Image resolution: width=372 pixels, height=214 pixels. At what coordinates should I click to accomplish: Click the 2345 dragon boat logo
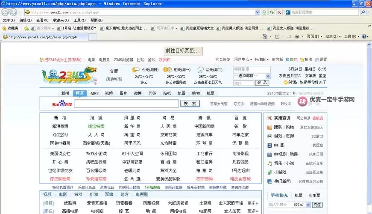(x=70, y=76)
